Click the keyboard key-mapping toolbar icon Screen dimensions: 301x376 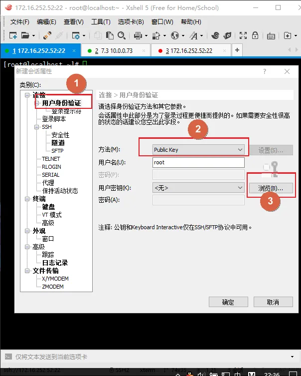271,36
